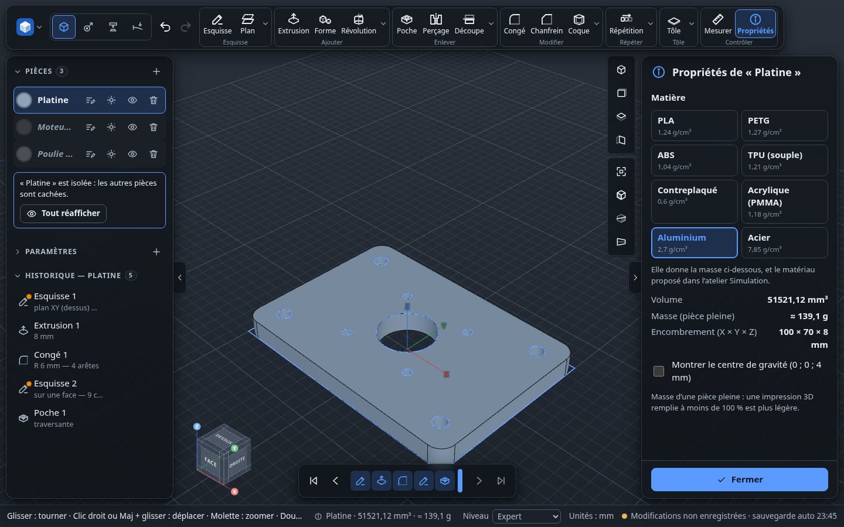Collapse the HISTORIQUE — PLATINE section
Viewport: 844px width, 527px height.
[x=18, y=276]
